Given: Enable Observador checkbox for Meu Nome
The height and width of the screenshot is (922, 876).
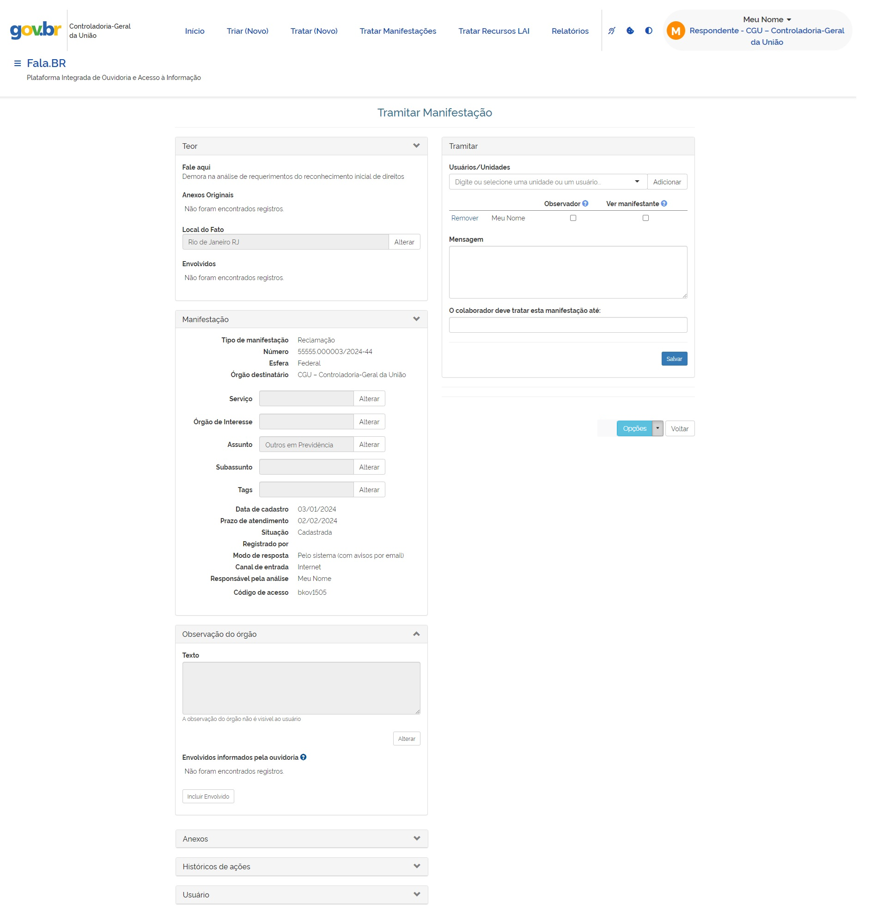Looking at the screenshot, I should tap(573, 218).
